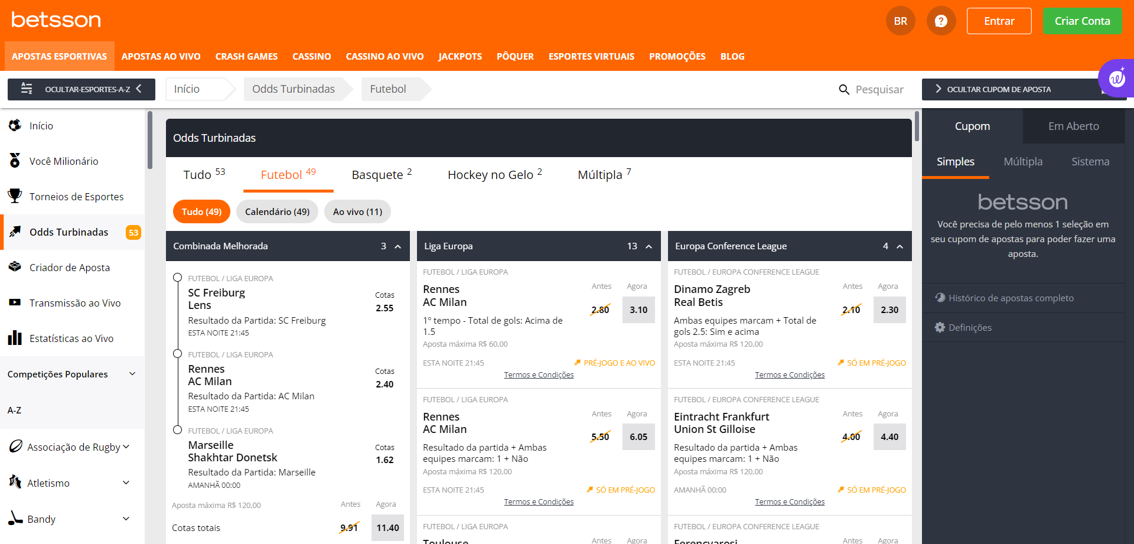
Task: Click the left sidebar scrollbar
Action: point(150,140)
